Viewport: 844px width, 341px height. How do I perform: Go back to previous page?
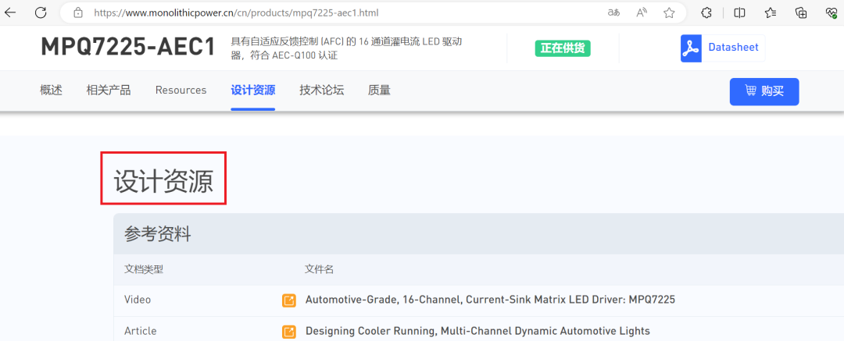tap(11, 13)
